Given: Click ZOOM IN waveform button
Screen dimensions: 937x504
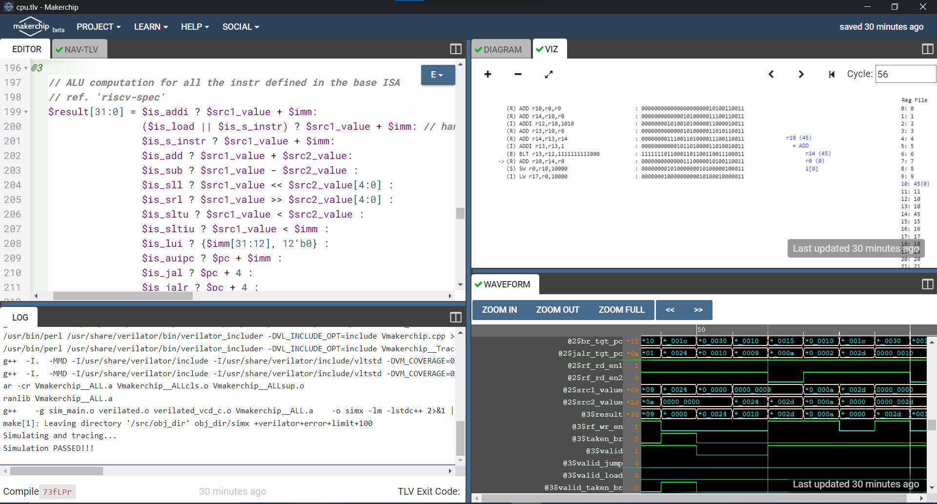Looking at the screenshot, I should click(499, 310).
